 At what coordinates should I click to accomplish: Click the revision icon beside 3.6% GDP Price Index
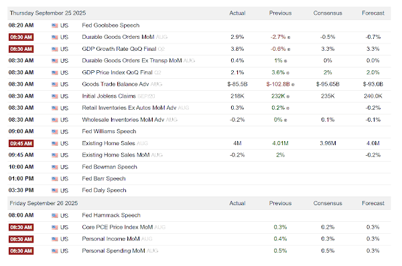point(287,73)
